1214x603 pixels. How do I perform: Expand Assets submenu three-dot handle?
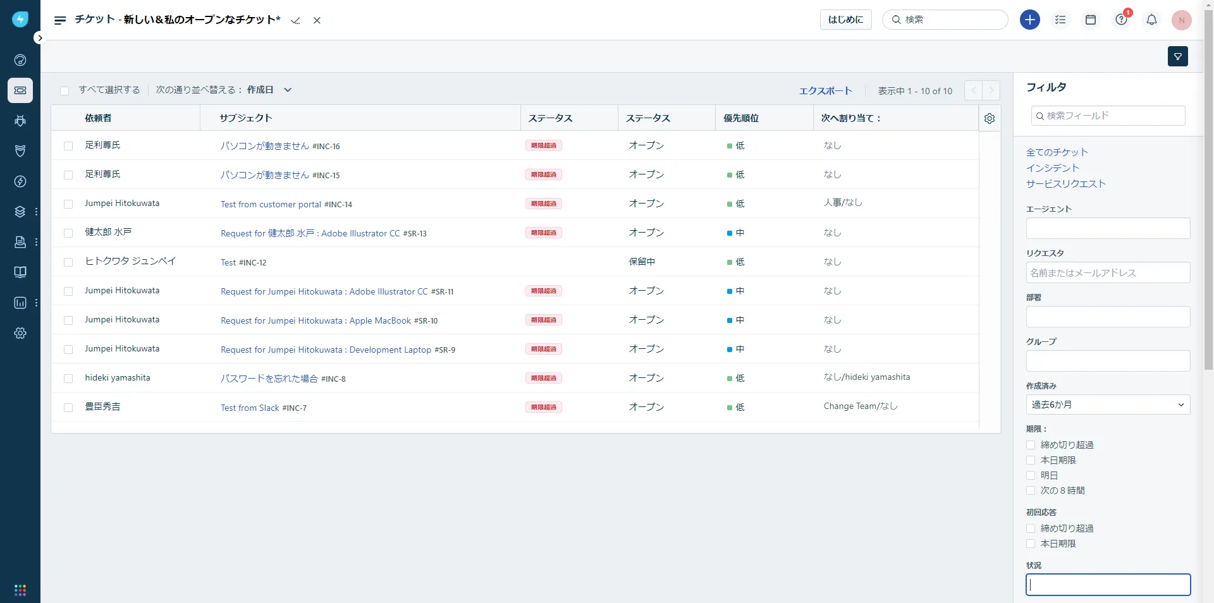[x=36, y=212]
